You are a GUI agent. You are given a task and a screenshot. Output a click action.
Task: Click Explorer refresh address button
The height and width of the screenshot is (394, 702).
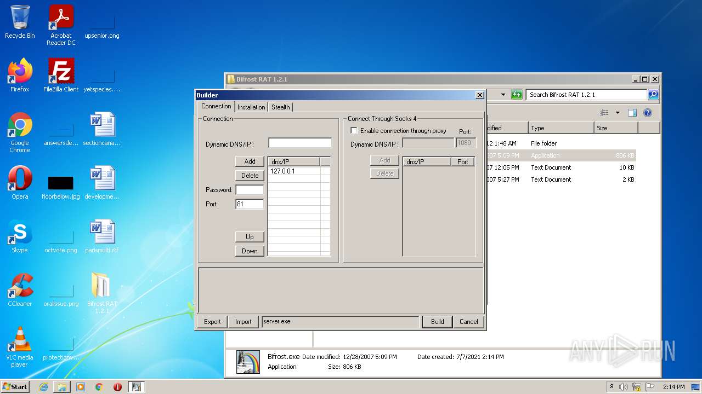tap(517, 95)
